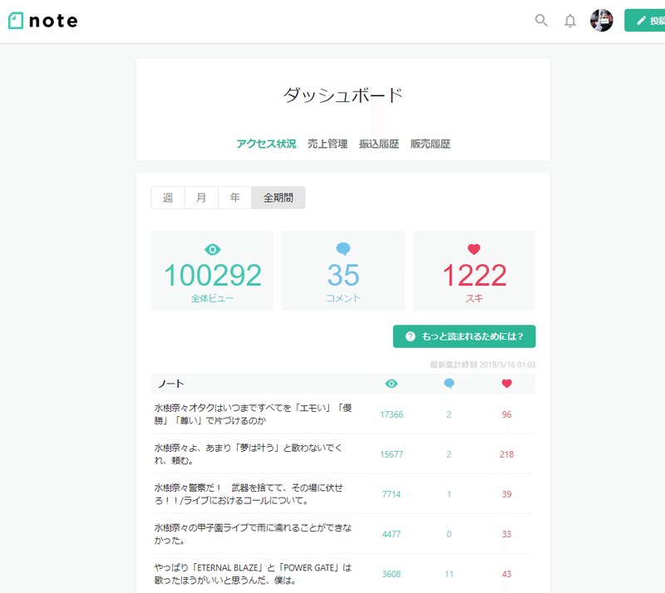Click view count 3608
665x593 pixels.
(x=391, y=574)
